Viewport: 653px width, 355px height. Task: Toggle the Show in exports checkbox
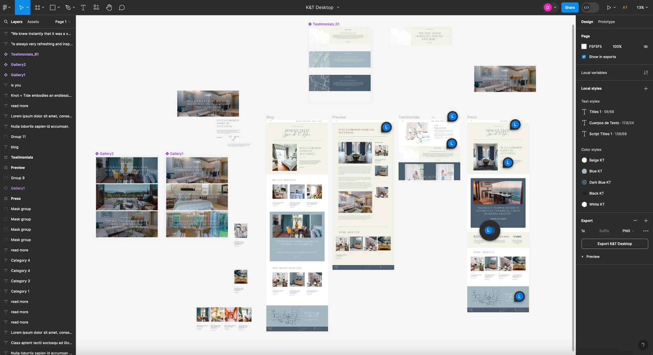pyautogui.click(x=584, y=57)
